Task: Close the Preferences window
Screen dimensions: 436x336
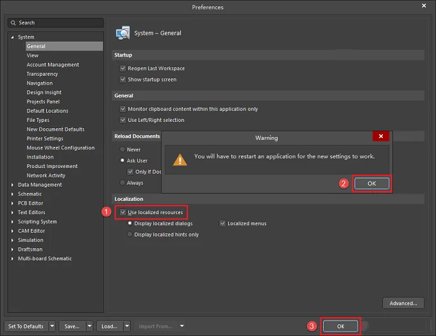Action: pyautogui.click(x=424, y=6)
